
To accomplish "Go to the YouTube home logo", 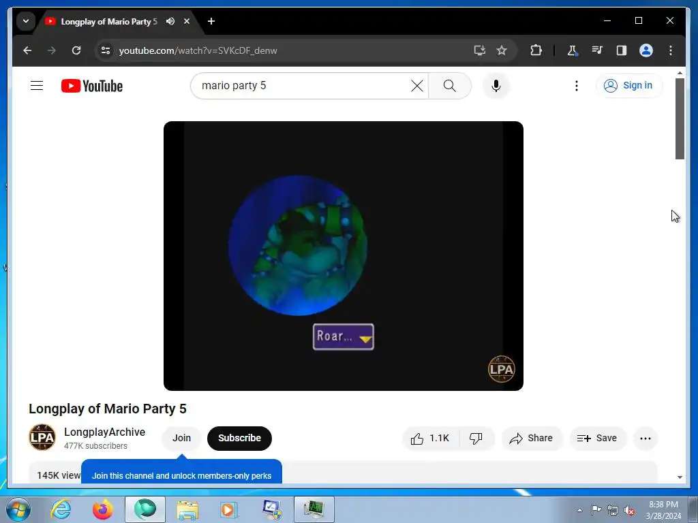I will point(92,86).
